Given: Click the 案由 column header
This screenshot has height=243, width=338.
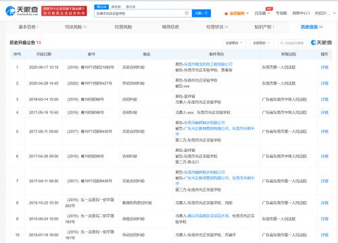Looking at the screenshot, I should tap(147, 54).
